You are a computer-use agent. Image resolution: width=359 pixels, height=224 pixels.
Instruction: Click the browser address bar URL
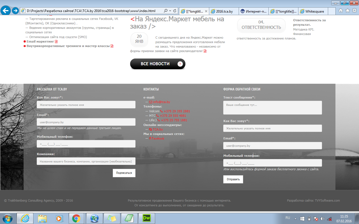[91, 11]
